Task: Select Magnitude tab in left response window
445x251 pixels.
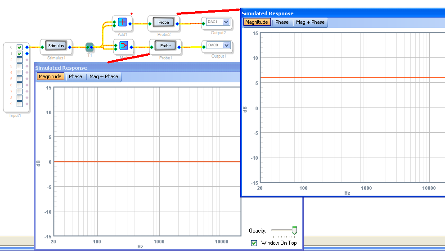Action: [x=50, y=76]
